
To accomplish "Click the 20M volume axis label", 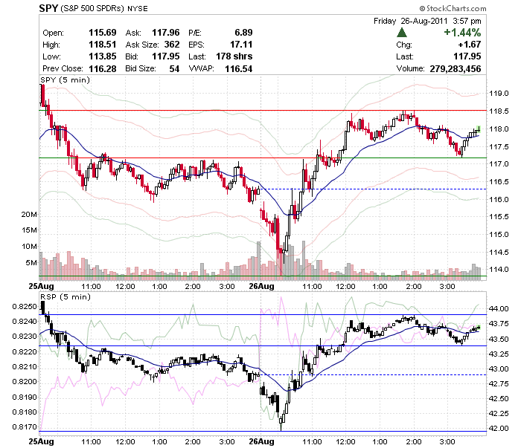I will click(x=29, y=215).
